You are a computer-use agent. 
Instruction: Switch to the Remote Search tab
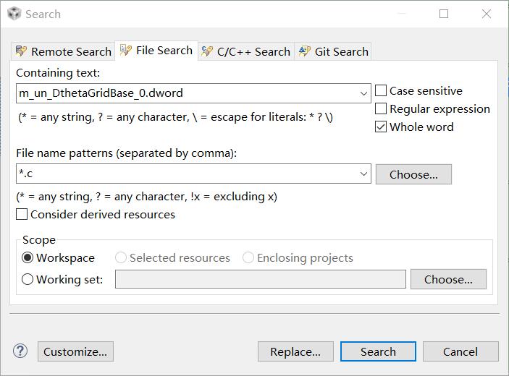click(x=71, y=51)
